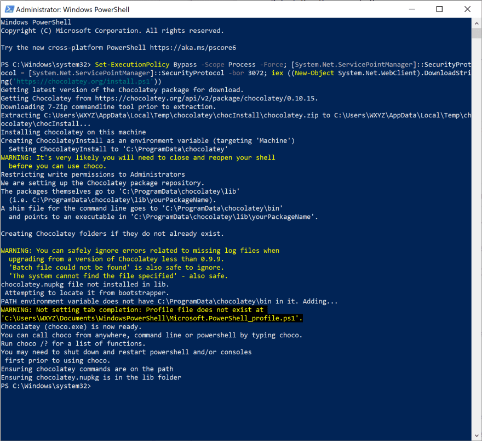This screenshot has height=441, width=482.
Task: Click 'Creating Chocolatey folders if they do not' line
Action: pos(112,234)
